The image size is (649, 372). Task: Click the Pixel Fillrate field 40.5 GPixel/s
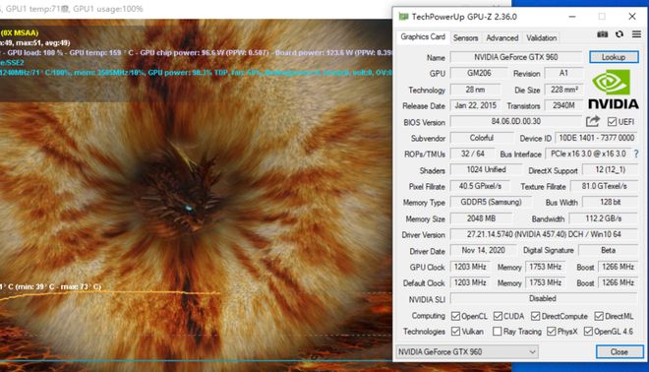tap(480, 186)
